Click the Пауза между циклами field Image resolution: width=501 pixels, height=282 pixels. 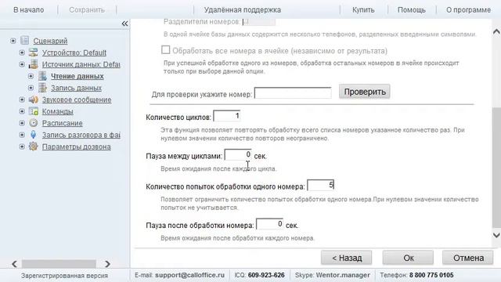pos(238,155)
